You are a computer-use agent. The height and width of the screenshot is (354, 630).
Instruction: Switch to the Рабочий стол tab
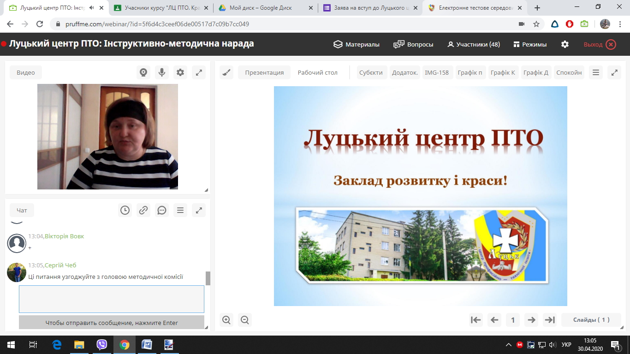click(317, 72)
